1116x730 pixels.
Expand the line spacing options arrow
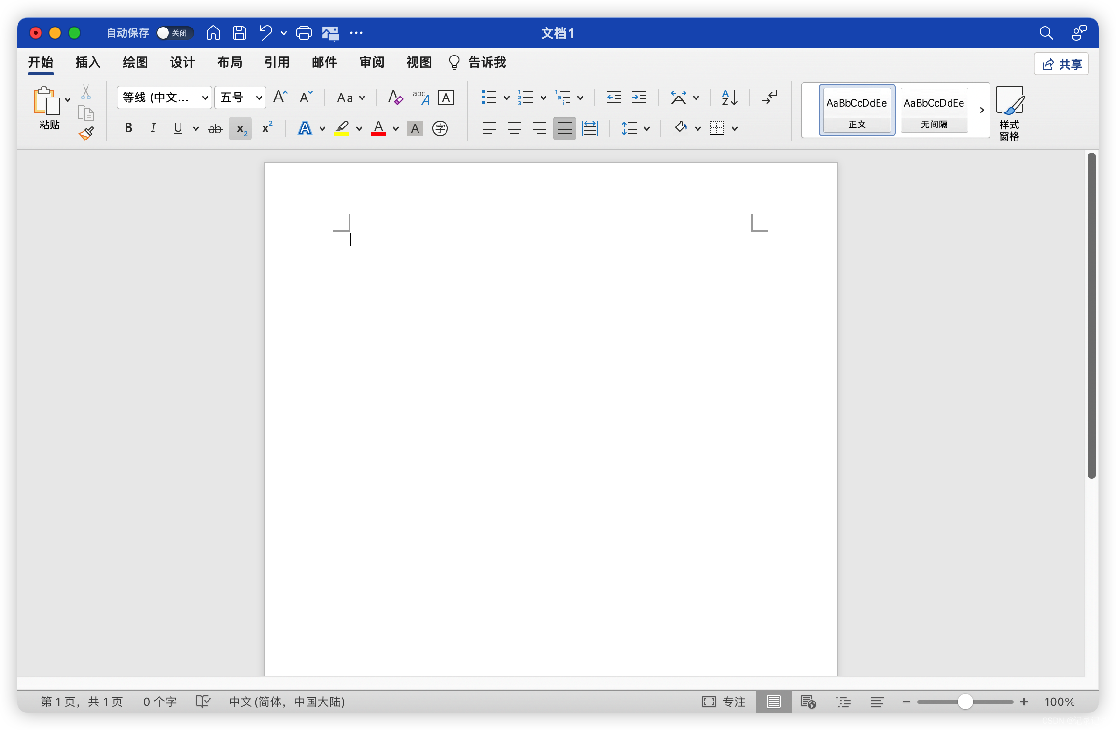[x=647, y=128]
